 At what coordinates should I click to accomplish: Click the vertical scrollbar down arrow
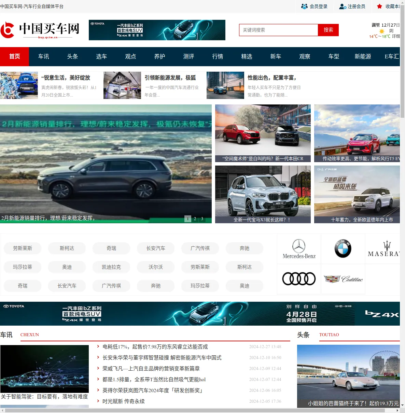coord(402,405)
